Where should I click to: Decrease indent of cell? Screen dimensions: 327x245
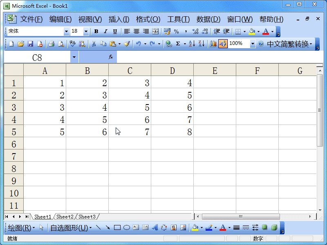coord(217,31)
